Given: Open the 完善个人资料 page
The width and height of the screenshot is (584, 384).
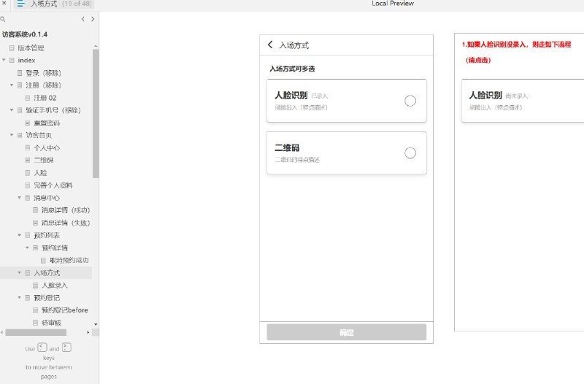Looking at the screenshot, I should click(x=53, y=185).
